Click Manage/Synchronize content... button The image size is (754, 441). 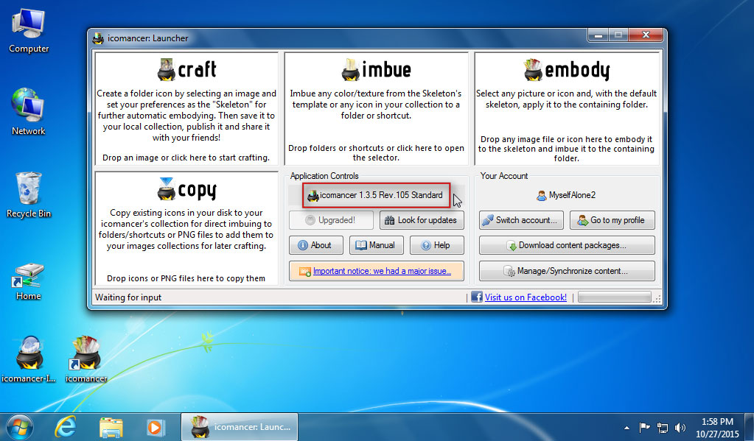[x=567, y=271]
